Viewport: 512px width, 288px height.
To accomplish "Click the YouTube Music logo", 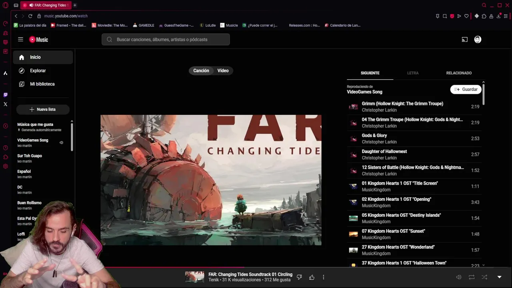I will tap(38, 40).
